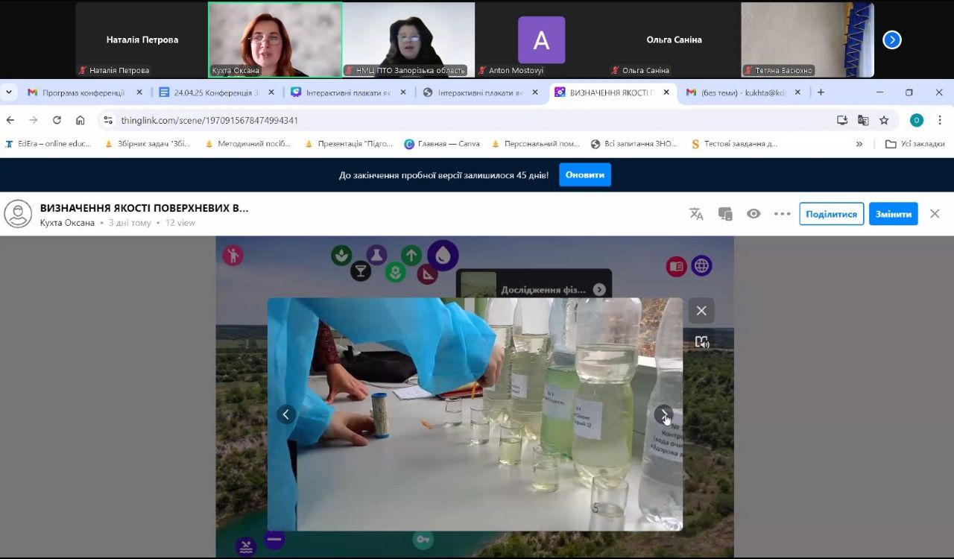This screenshot has width=954, height=559.
Task: Open the tab search dropdown arrow
Action: (9, 92)
